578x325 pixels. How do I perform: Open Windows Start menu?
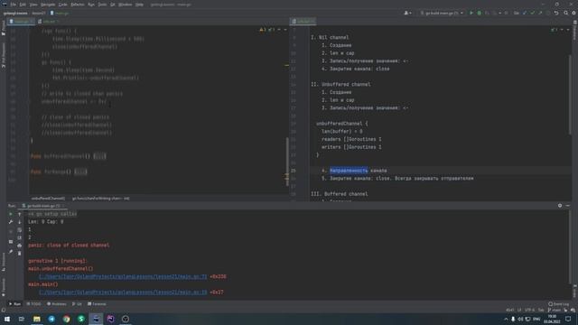(x=7, y=319)
